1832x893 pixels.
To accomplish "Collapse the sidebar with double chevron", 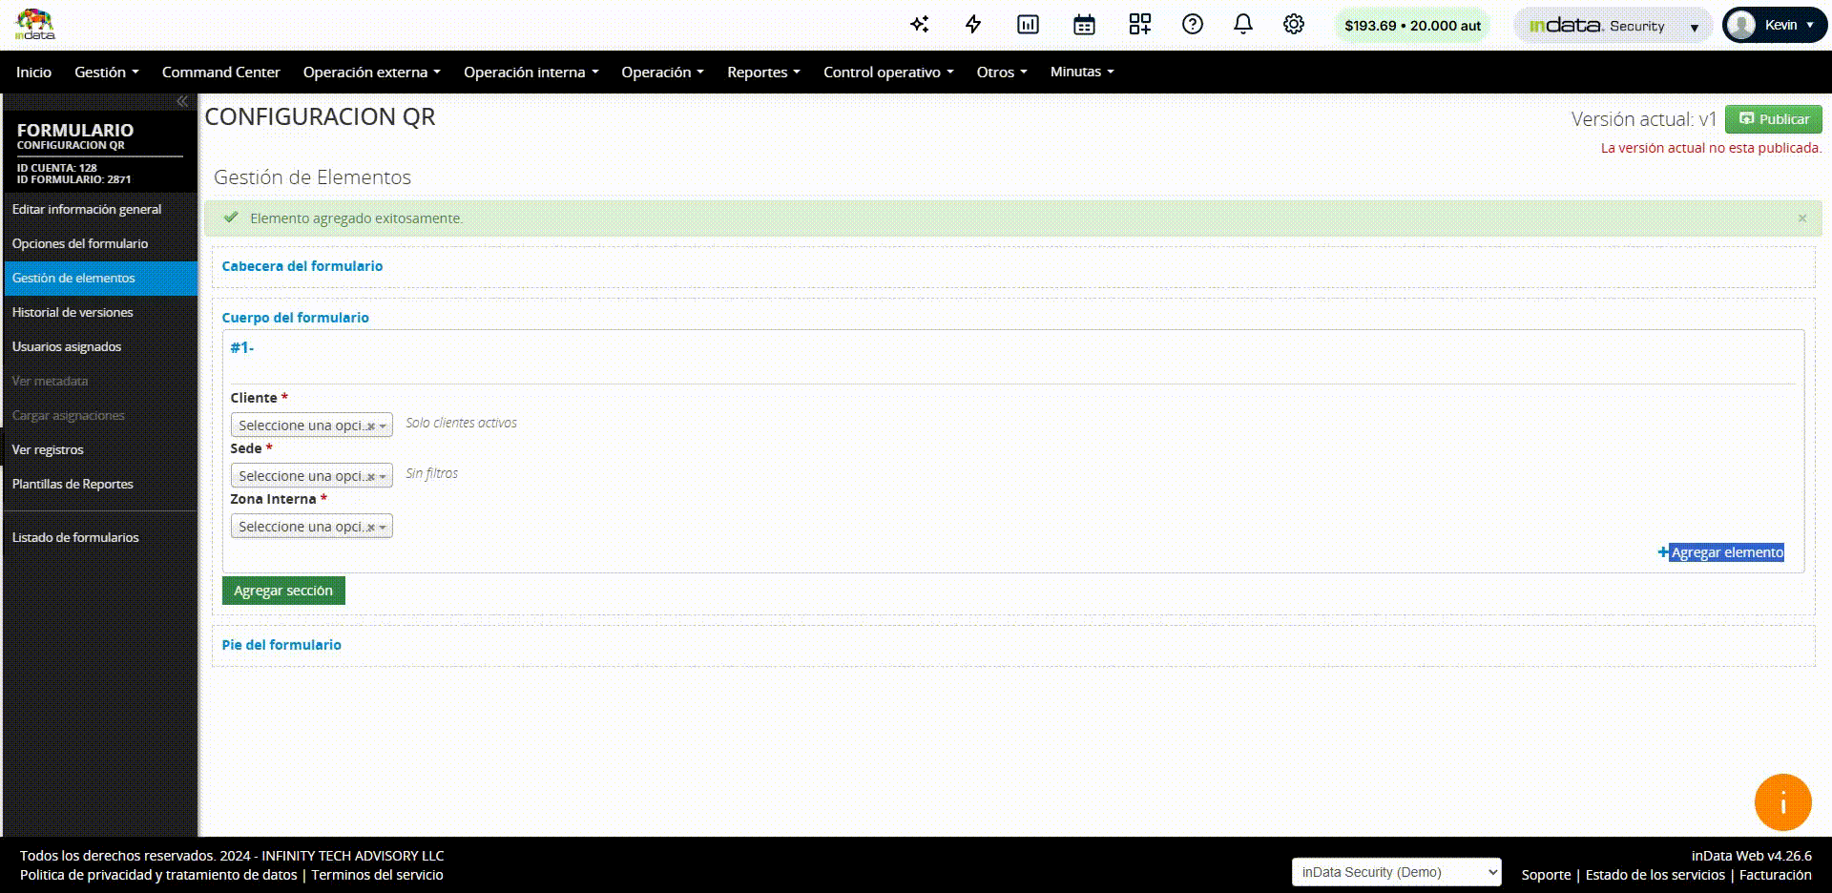I will (x=181, y=101).
